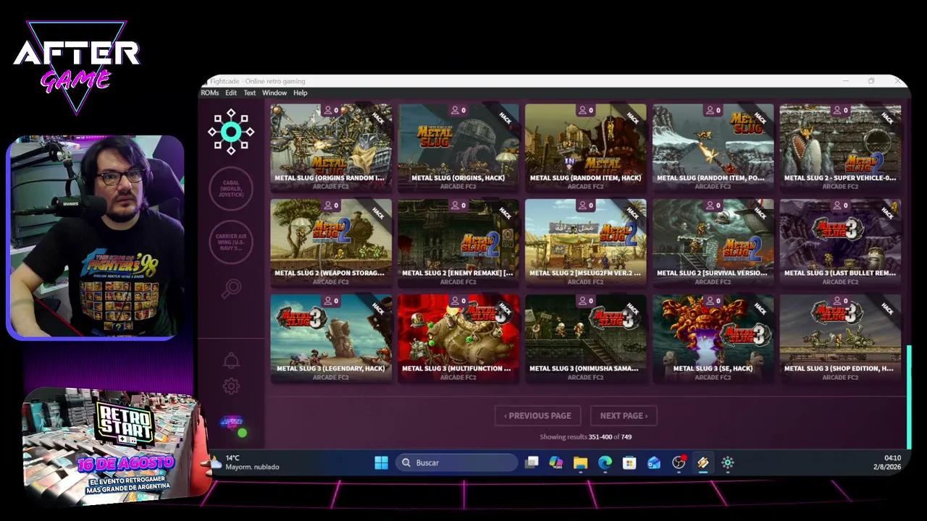Select Metal Slug (Origins Random I...) game card
Viewport: 927px width, 521px height.
[331, 148]
